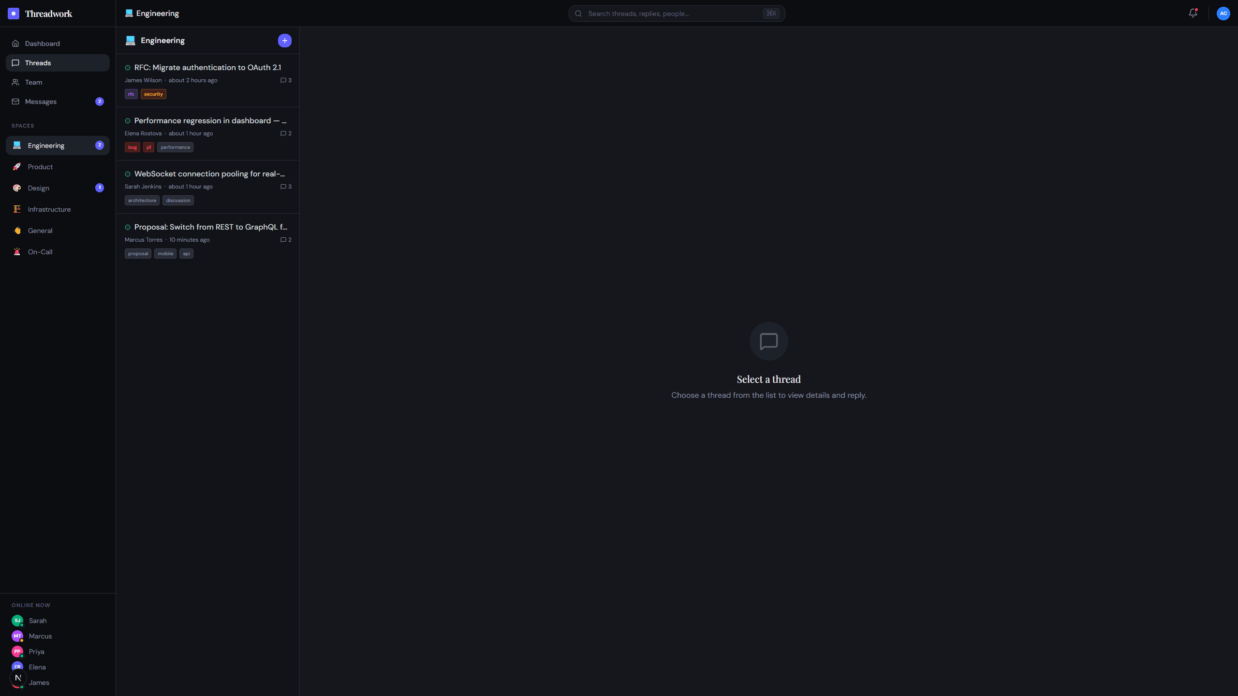This screenshot has height=696, width=1238.
Task: Open the General space
Action: [58, 231]
